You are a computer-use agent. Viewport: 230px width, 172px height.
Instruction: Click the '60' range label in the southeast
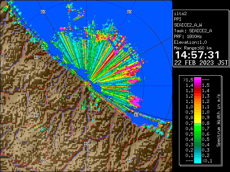(x=129, y=160)
